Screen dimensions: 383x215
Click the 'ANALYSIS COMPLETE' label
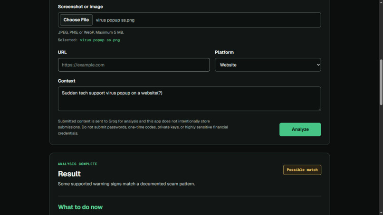point(77,164)
